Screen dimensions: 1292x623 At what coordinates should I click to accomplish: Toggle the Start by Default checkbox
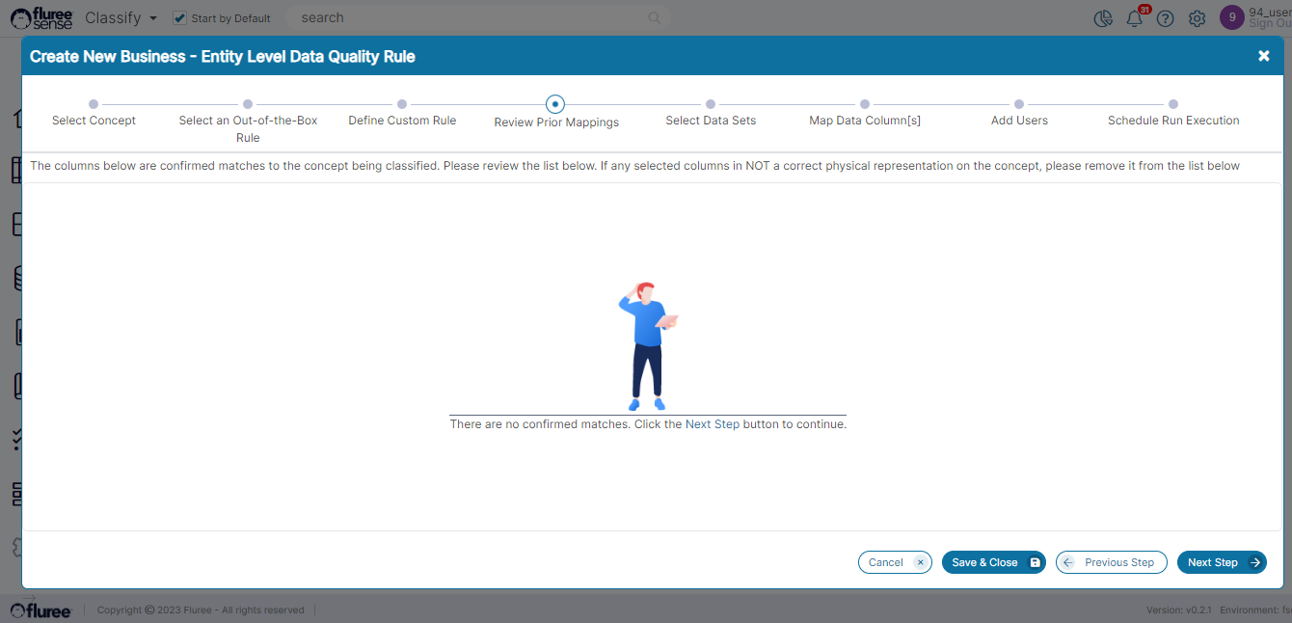179,18
